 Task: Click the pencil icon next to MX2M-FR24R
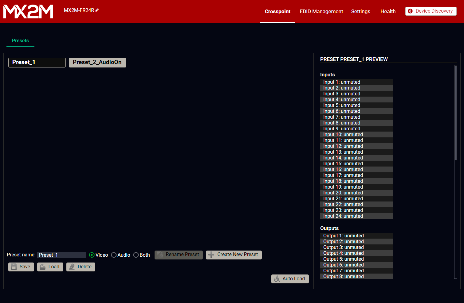97,10
